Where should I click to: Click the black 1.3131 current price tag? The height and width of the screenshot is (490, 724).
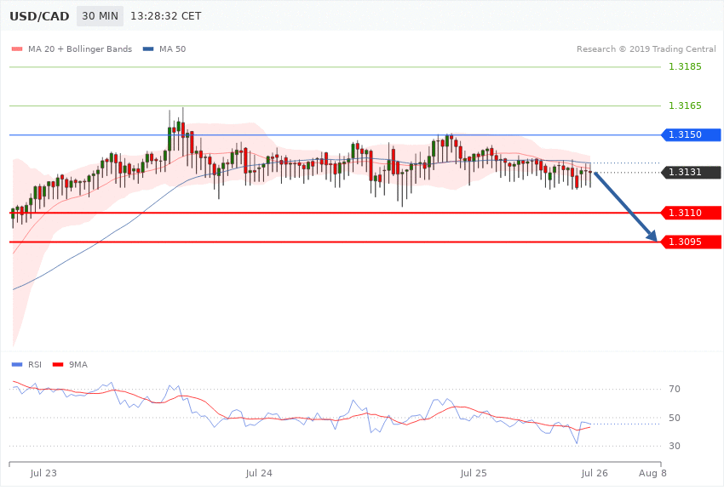pos(691,173)
